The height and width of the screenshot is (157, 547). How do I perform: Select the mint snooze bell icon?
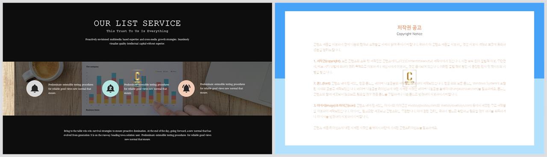111,89
